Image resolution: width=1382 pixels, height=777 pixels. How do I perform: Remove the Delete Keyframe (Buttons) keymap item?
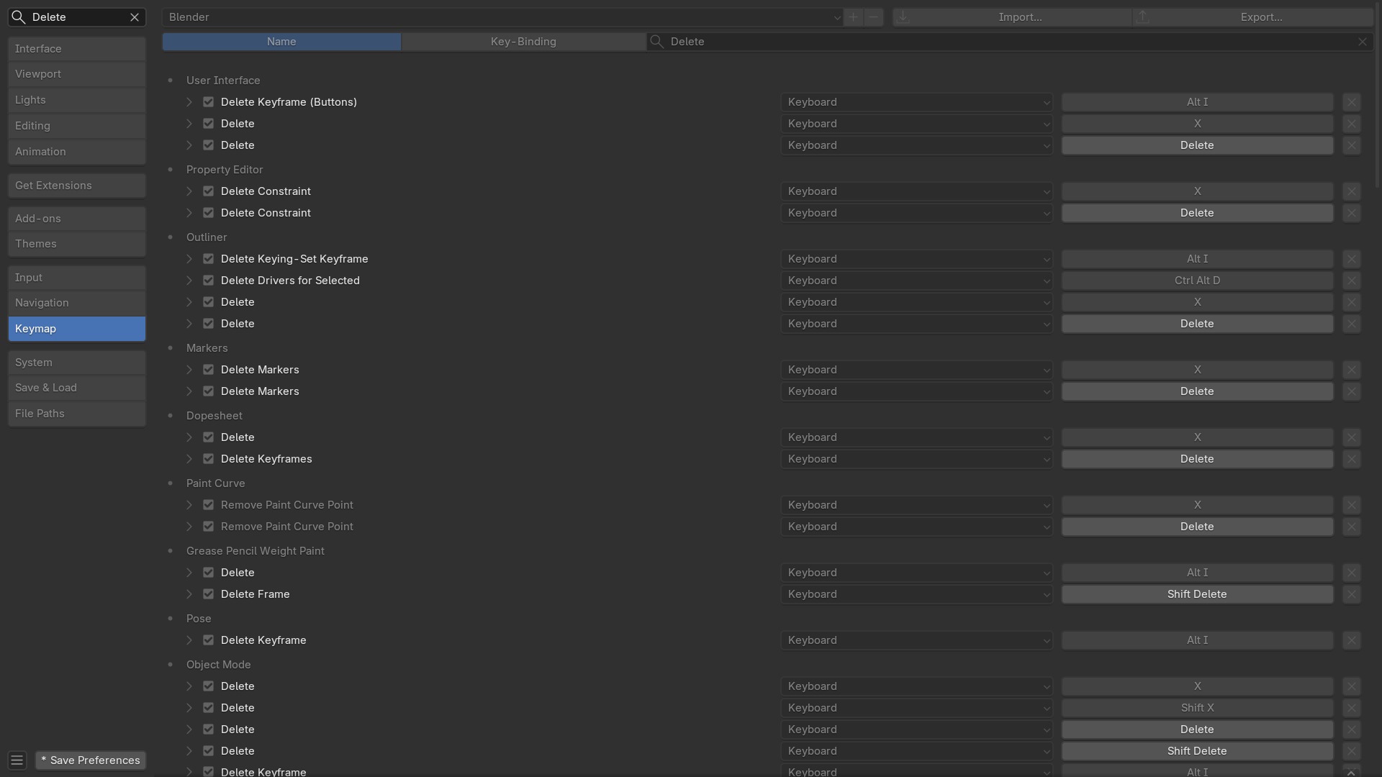click(1351, 102)
